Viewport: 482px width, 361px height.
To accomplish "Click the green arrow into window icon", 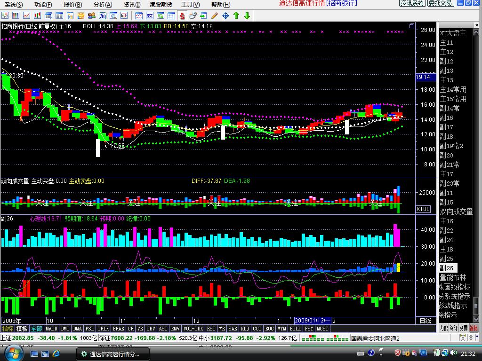I will click(203, 16).
